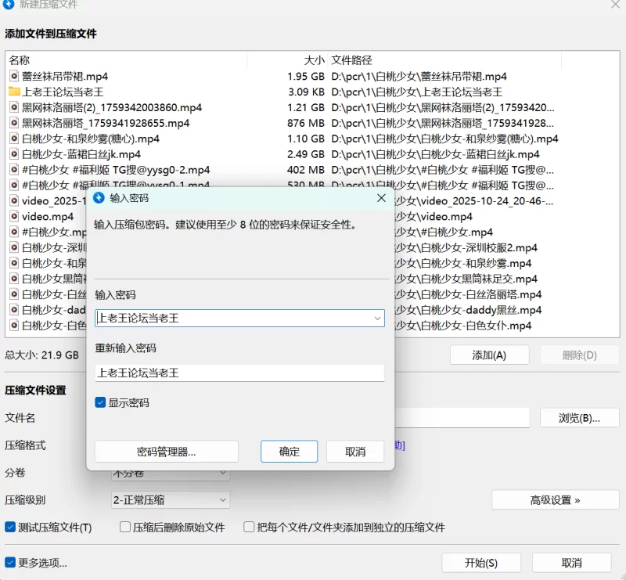The width and height of the screenshot is (626, 580).
Task: Select the 蕾丝袜吊带裙.mp4 file icon
Action: (x=14, y=76)
